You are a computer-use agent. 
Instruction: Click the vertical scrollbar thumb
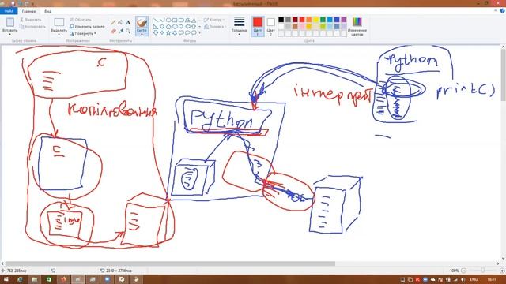pyautogui.click(x=503, y=75)
